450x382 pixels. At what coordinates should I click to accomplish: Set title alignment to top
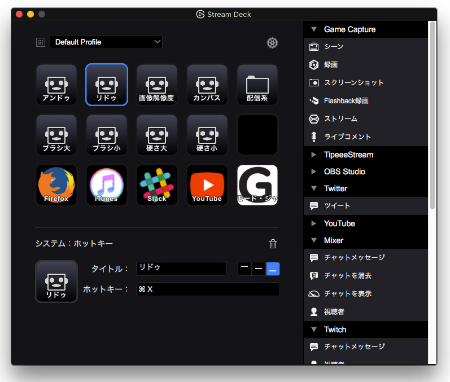coord(244,269)
